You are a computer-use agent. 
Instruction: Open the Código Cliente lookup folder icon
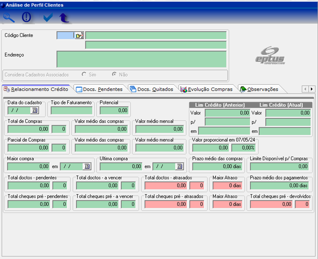79,36
